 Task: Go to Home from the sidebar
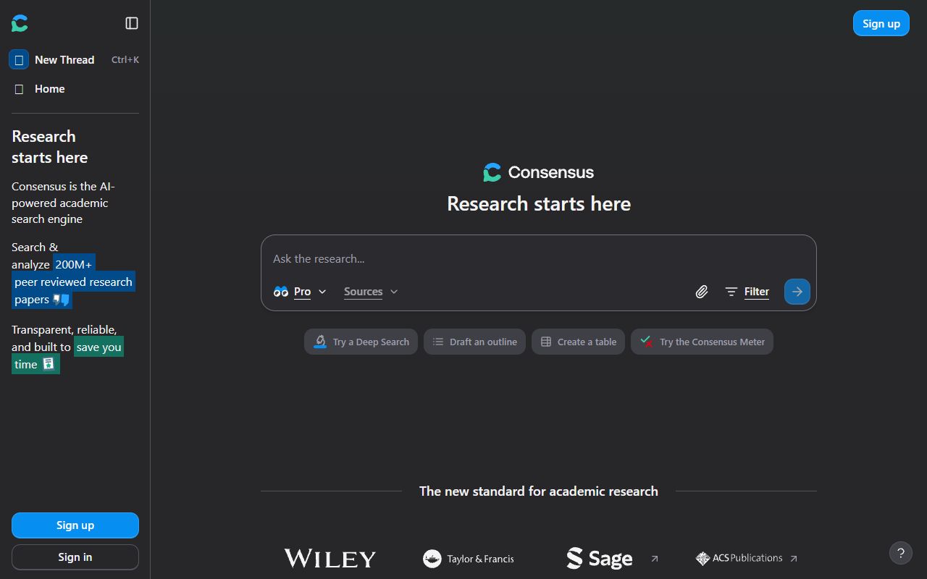coord(49,88)
